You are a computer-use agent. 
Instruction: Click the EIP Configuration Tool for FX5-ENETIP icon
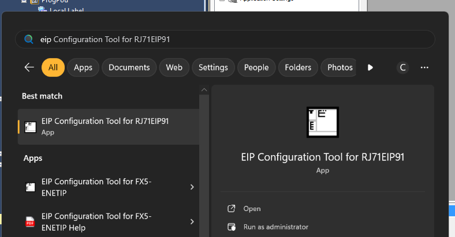point(31,187)
